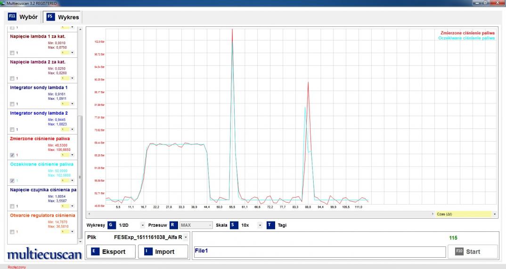Click the G shortcut icon beside Wykresy
The image size is (506, 269).
coord(111,225)
